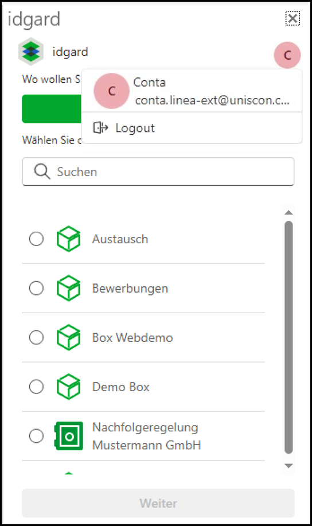Click the Logout door icon

pyautogui.click(x=100, y=128)
